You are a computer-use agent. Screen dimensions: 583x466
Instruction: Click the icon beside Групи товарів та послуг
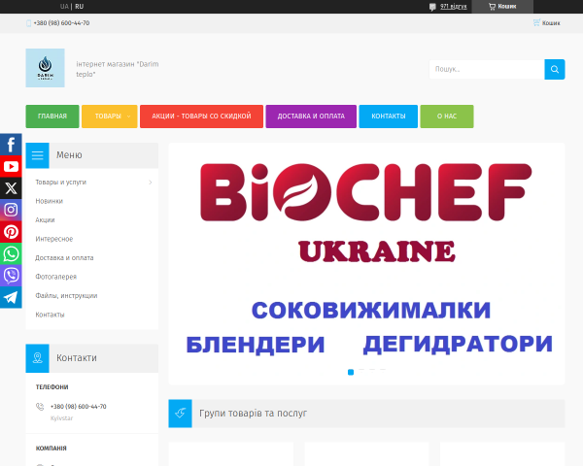click(x=180, y=414)
